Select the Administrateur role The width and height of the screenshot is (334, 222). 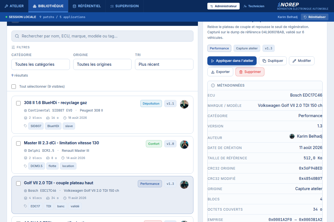[x=224, y=6]
